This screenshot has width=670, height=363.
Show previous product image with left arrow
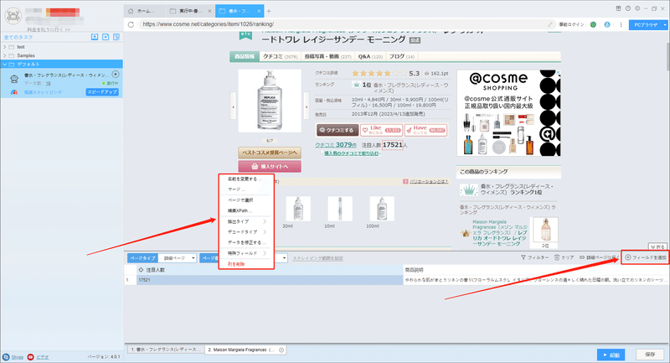coord(233,106)
